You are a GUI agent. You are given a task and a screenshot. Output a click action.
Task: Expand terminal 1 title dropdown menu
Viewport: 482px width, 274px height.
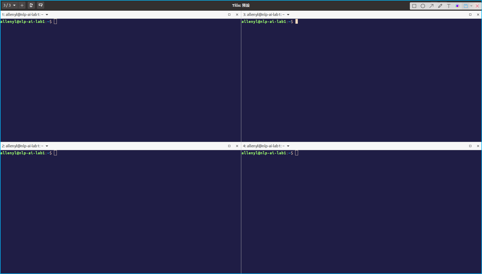[x=47, y=15]
